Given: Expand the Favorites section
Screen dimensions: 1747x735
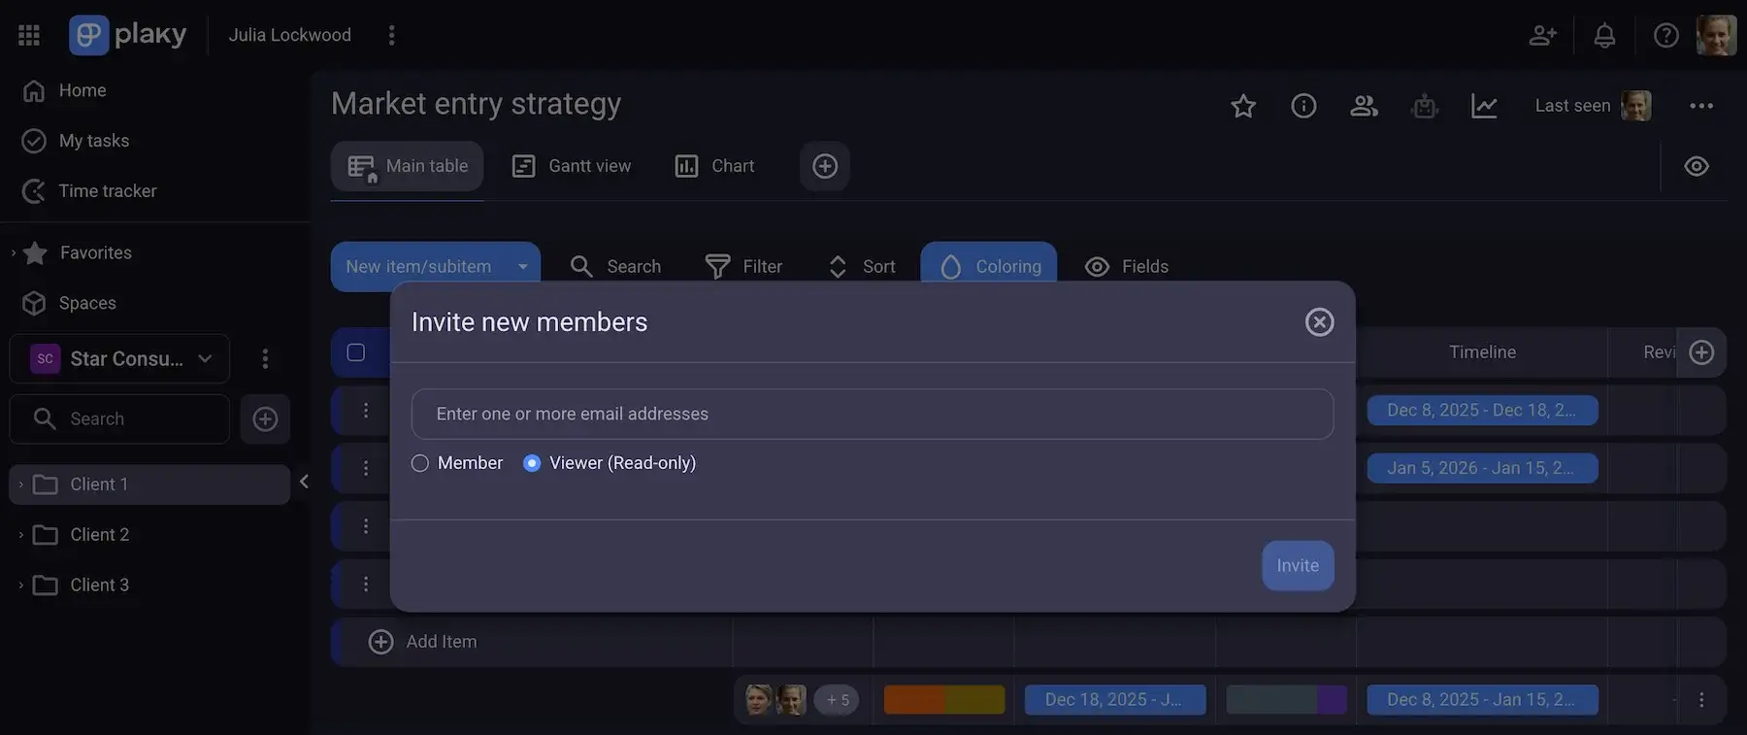Looking at the screenshot, I should tap(14, 252).
